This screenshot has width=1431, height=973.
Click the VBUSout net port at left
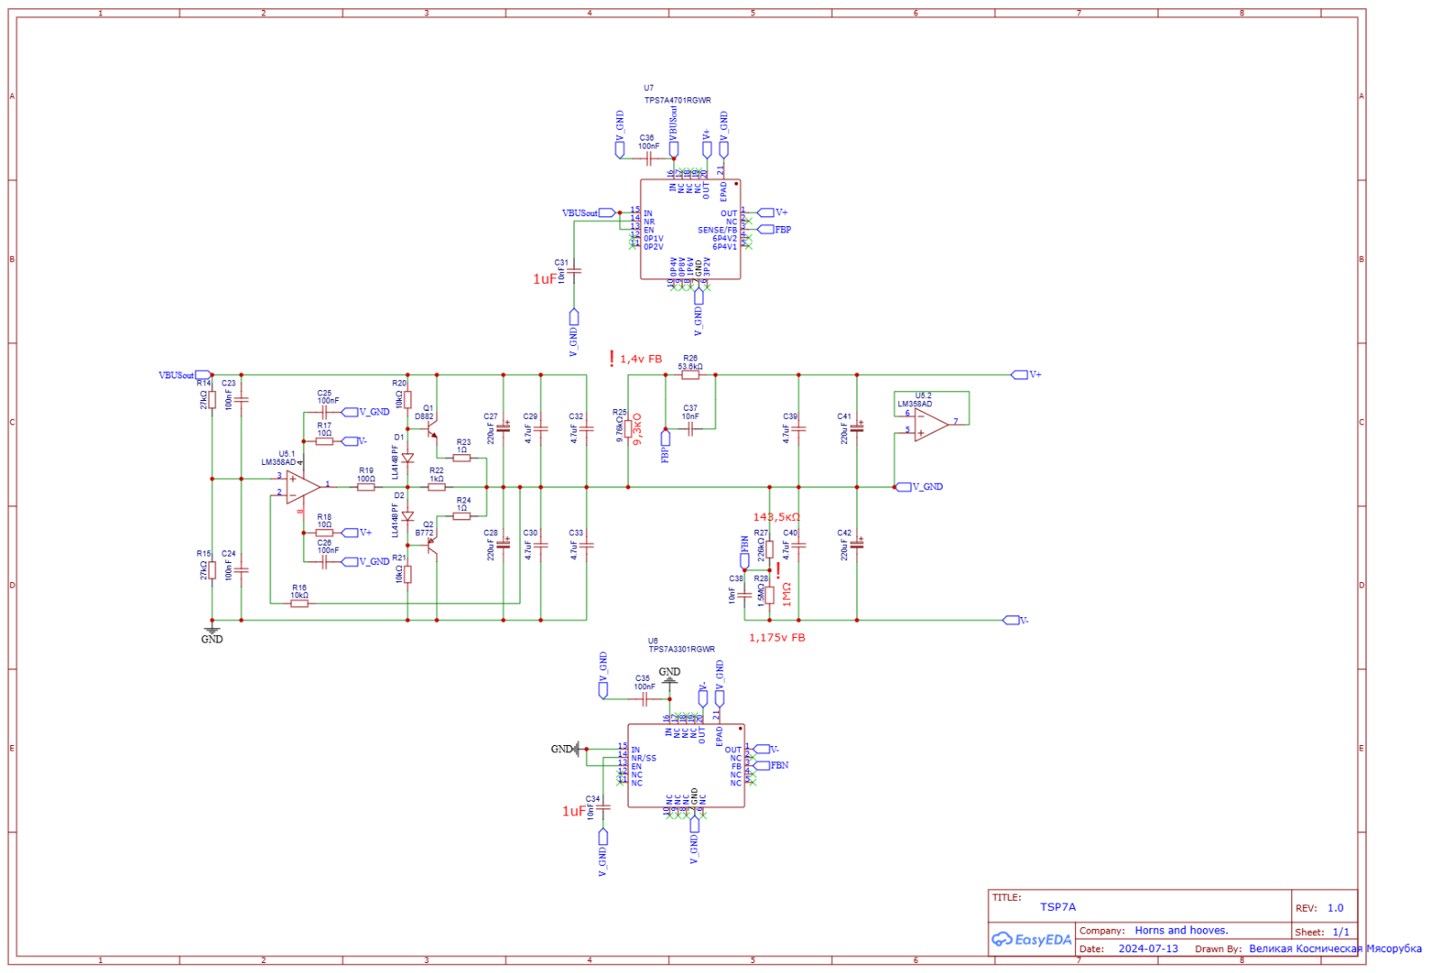click(202, 375)
